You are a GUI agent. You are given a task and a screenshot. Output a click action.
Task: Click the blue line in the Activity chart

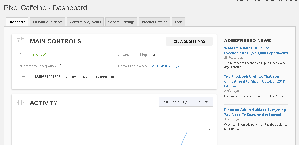[184, 138]
